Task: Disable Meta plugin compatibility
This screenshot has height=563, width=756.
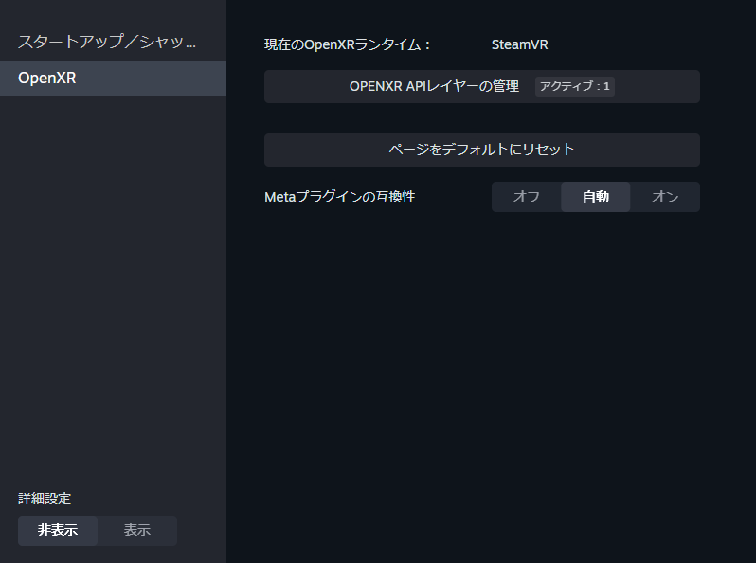Action: pyautogui.click(x=526, y=197)
